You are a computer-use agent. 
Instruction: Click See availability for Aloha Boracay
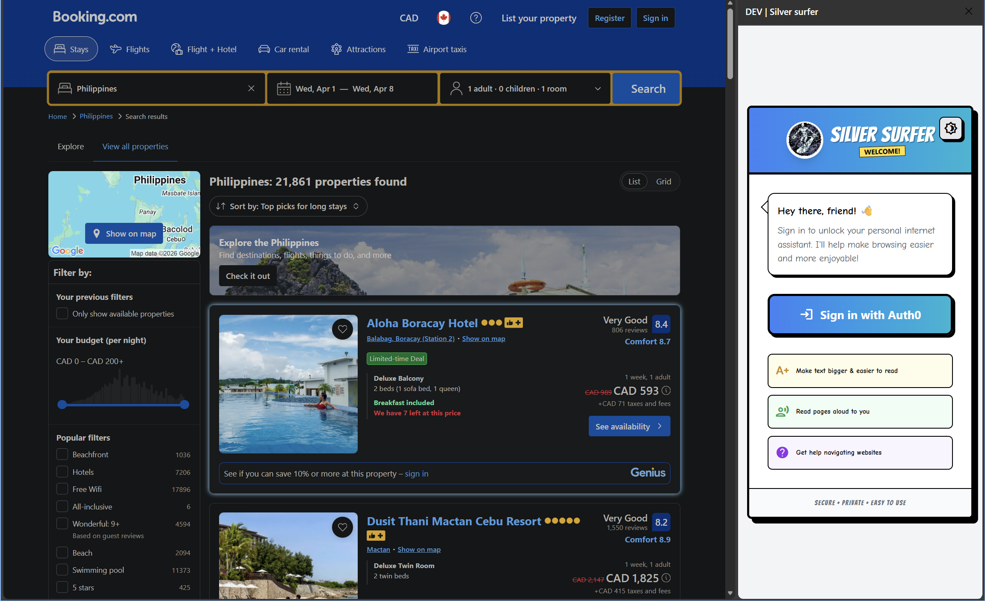pos(629,426)
